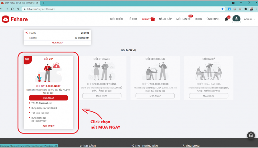Click the GÓI ĐẠI LÝ title
The width and height of the screenshot is (258, 148).
tap(208, 59)
